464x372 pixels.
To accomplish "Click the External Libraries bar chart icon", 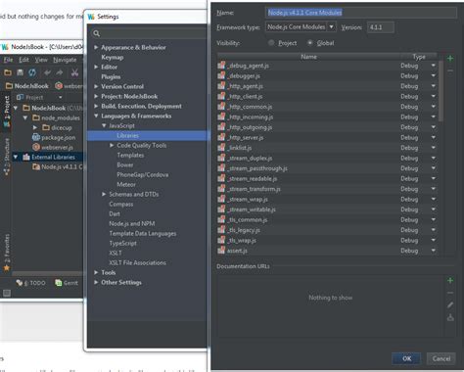I will 26,157.
